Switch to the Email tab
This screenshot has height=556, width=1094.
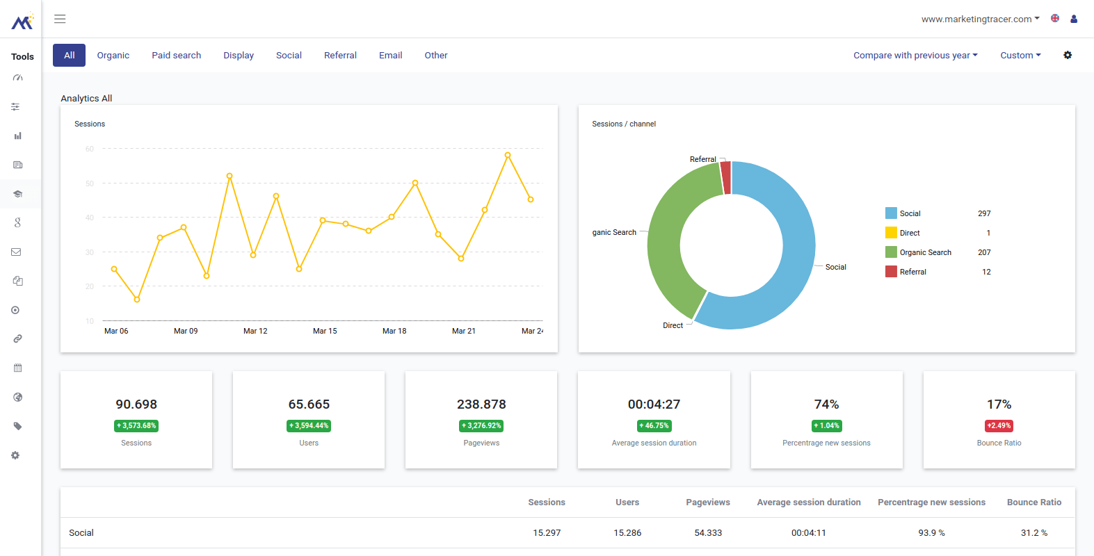pyautogui.click(x=390, y=55)
